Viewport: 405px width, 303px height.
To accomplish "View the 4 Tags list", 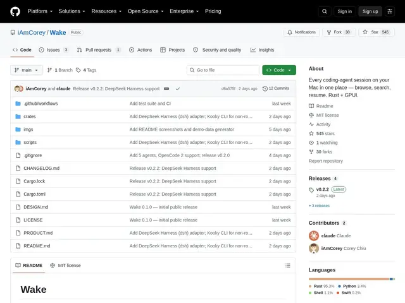I will click(x=86, y=70).
